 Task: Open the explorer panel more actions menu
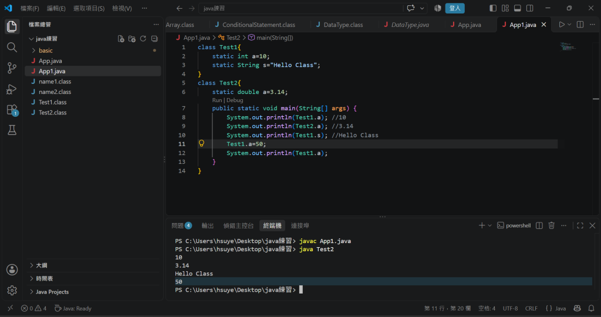(x=156, y=24)
